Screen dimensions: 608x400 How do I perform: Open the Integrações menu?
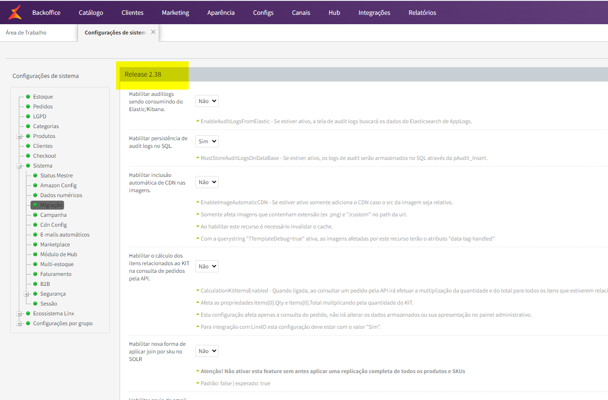[374, 13]
